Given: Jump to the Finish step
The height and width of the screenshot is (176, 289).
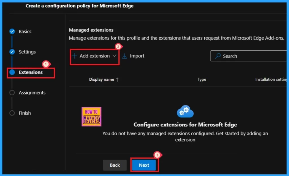Looking at the screenshot, I should click(25, 113).
